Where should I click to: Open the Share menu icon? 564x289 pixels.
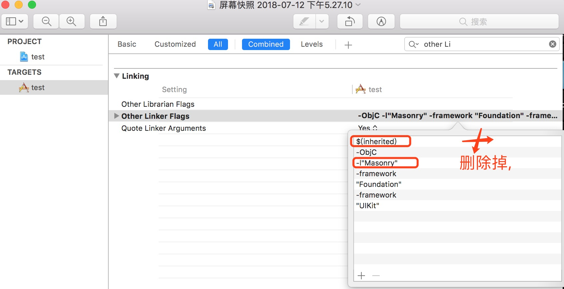tap(103, 21)
